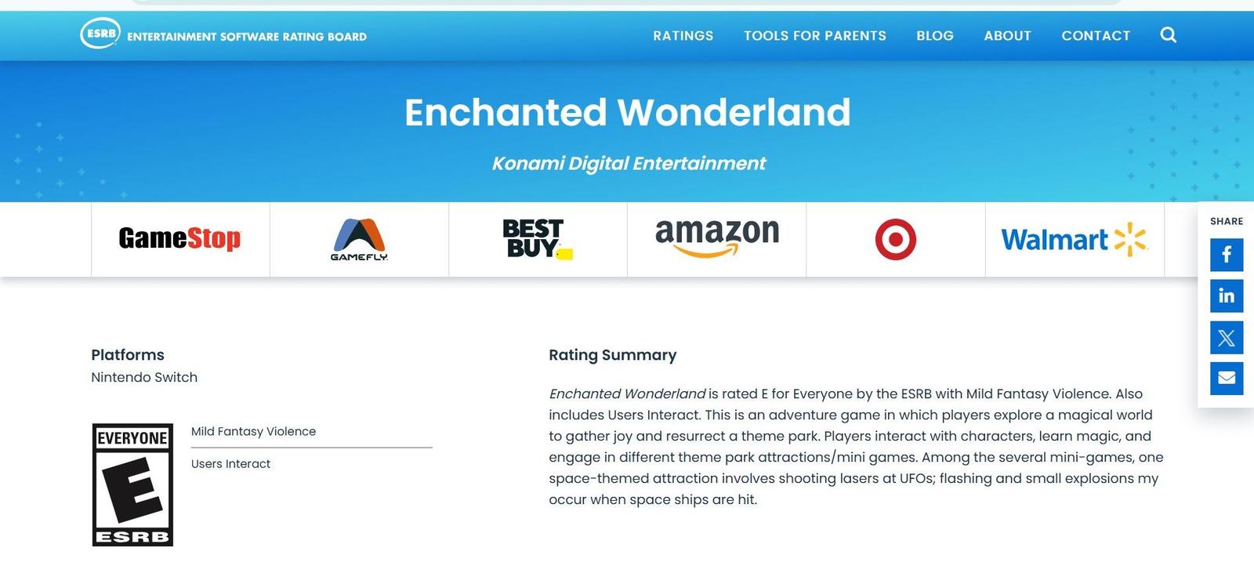Screen dimensions: 1254x584
Task: Open the Walmart retailer link
Action: [x=1074, y=239]
